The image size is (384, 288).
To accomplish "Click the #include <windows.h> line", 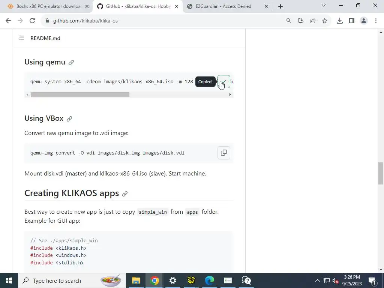I will pos(58,255).
